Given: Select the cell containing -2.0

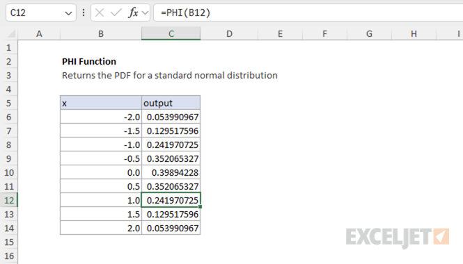Looking at the screenshot, I should click(101, 117).
